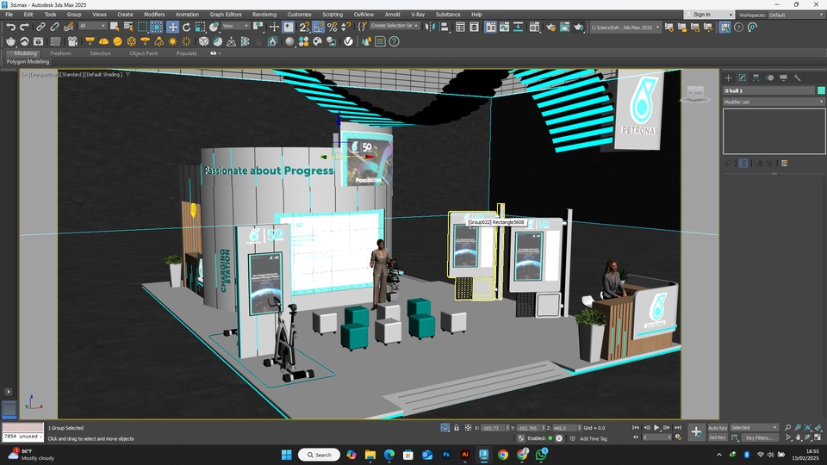
Task: Click the Add Time Tag label
Action: [594, 438]
